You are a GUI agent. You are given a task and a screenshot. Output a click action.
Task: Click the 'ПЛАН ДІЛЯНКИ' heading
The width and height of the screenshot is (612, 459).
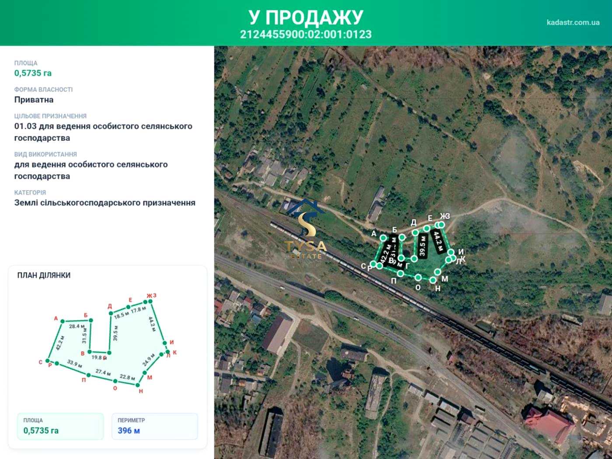click(x=44, y=275)
